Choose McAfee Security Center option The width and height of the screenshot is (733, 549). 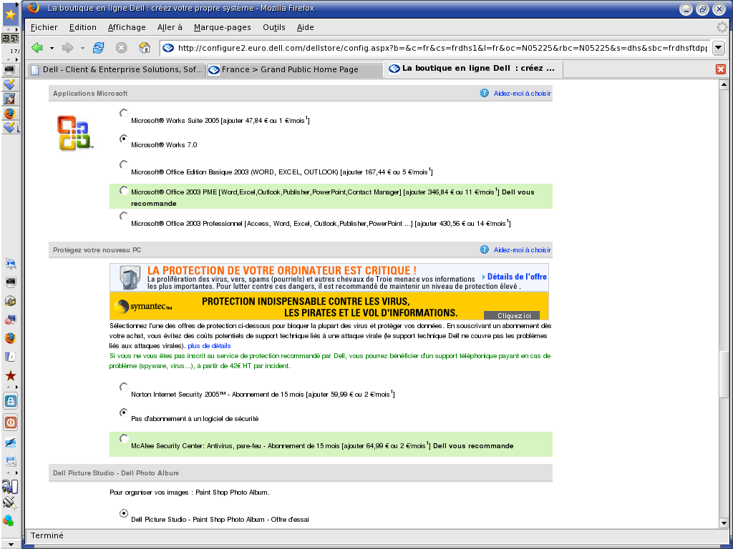point(123,438)
